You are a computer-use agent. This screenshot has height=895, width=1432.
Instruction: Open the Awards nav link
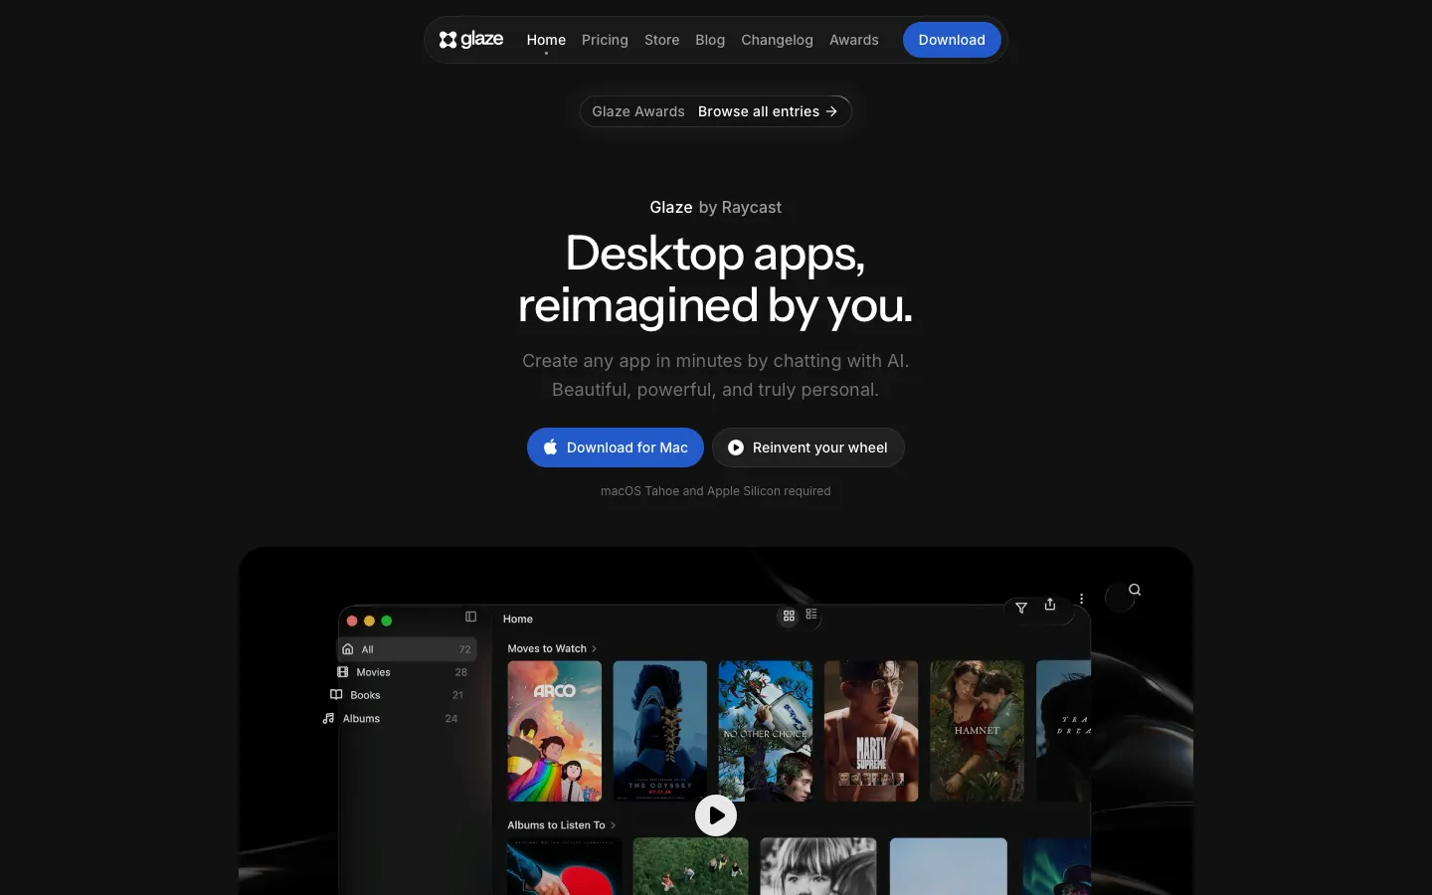pyautogui.click(x=854, y=40)
